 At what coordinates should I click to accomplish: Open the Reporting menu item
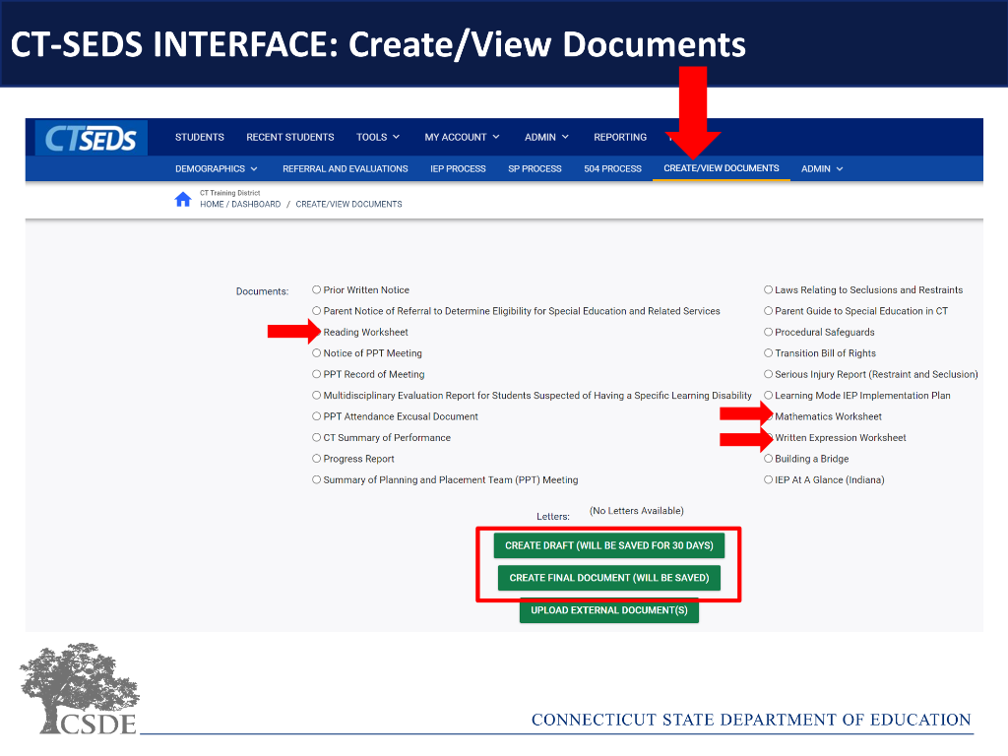[620, 137]
